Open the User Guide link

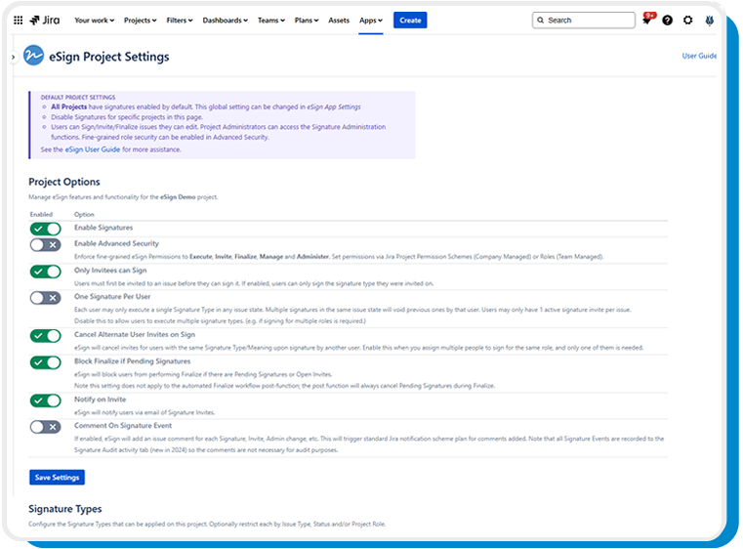[x=699, y=56]
